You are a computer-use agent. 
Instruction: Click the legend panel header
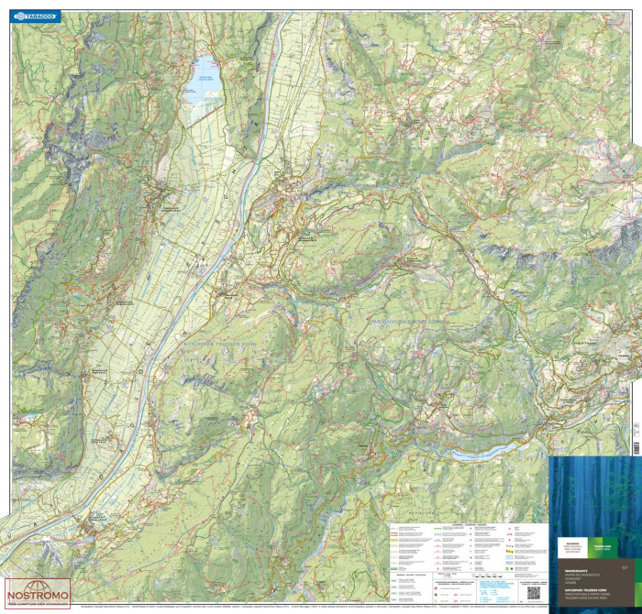(x=468, y=527)
